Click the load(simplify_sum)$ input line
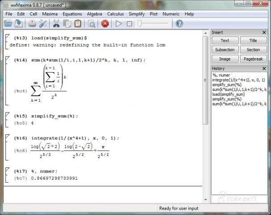 click(x=59, y=38)
